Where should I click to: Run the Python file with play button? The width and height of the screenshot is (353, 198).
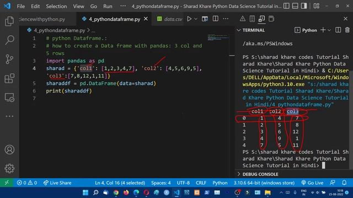tap(189, 19)
